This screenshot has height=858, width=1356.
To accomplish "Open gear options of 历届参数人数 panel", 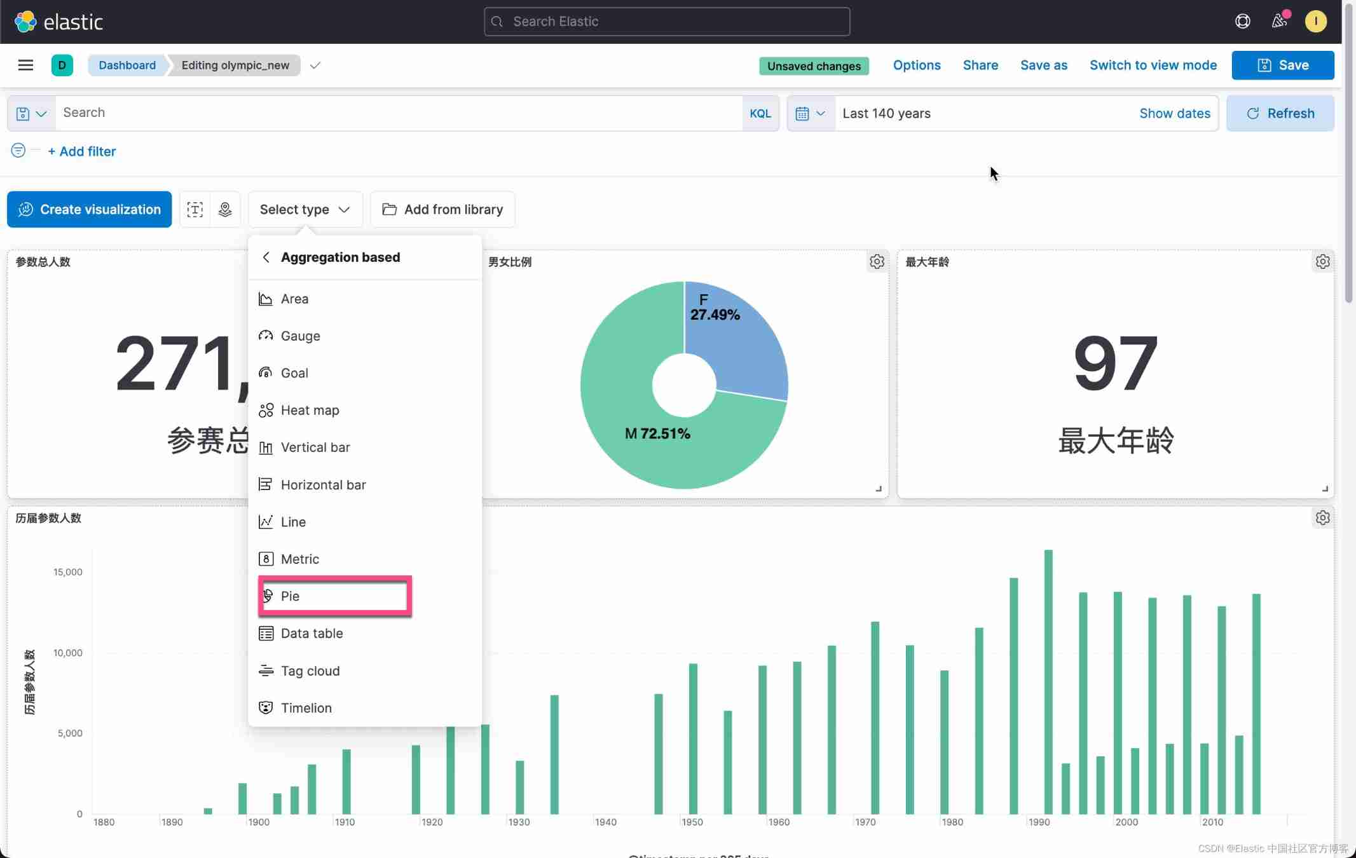I will click(1322, 518).
